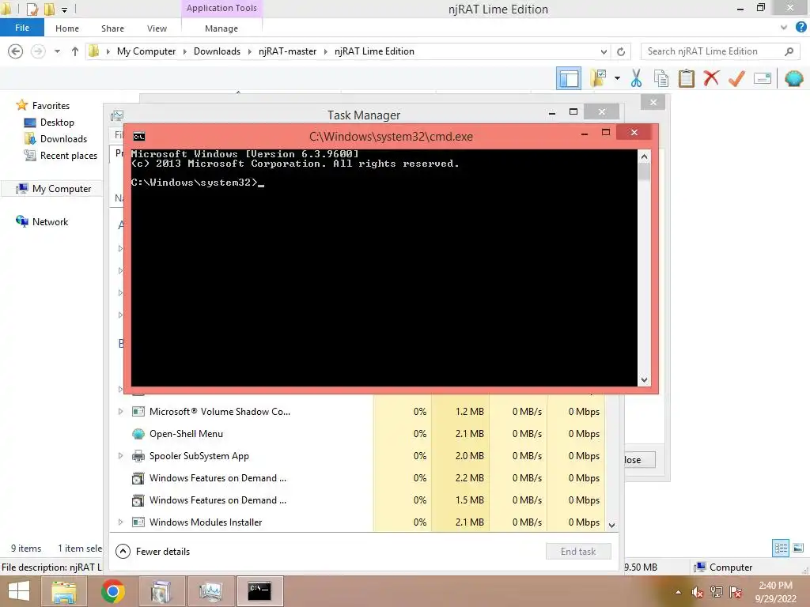This screenshot has width=810, height=607.
Task: Click the orange checkmark Properties icon
Action: click(736, 78)
